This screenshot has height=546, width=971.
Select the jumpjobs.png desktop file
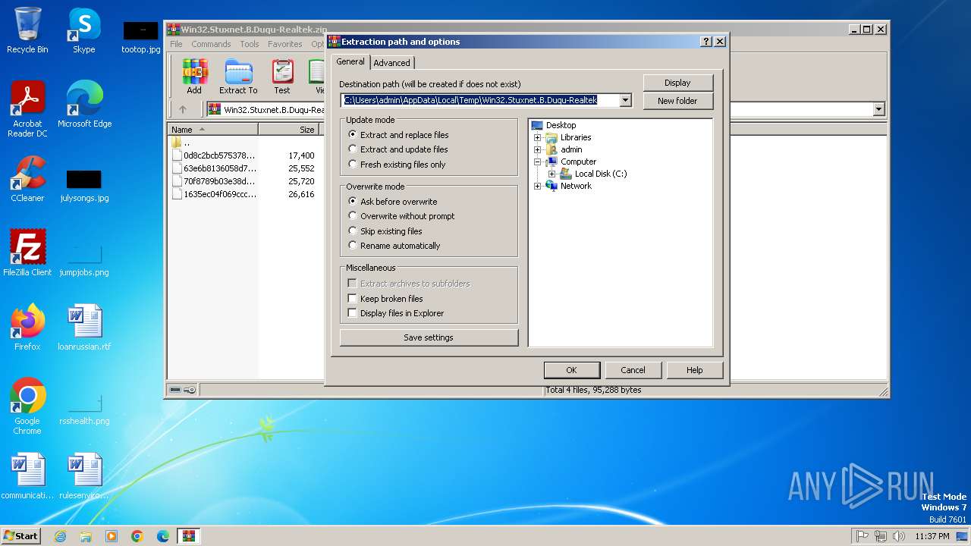coord(84,259)
